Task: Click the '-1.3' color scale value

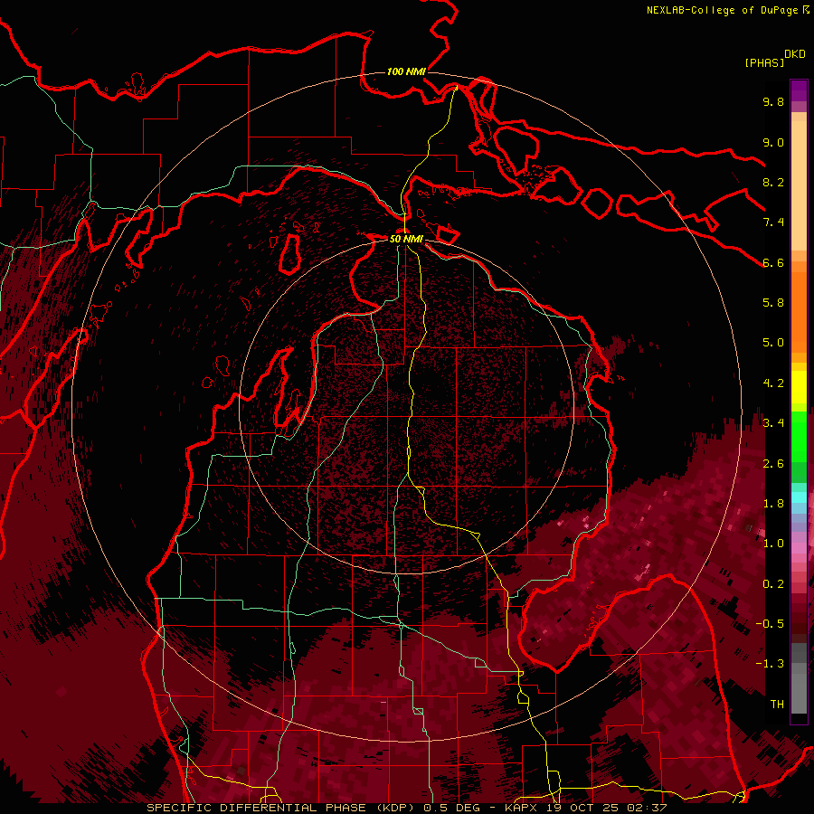Action: click(770, 664)
